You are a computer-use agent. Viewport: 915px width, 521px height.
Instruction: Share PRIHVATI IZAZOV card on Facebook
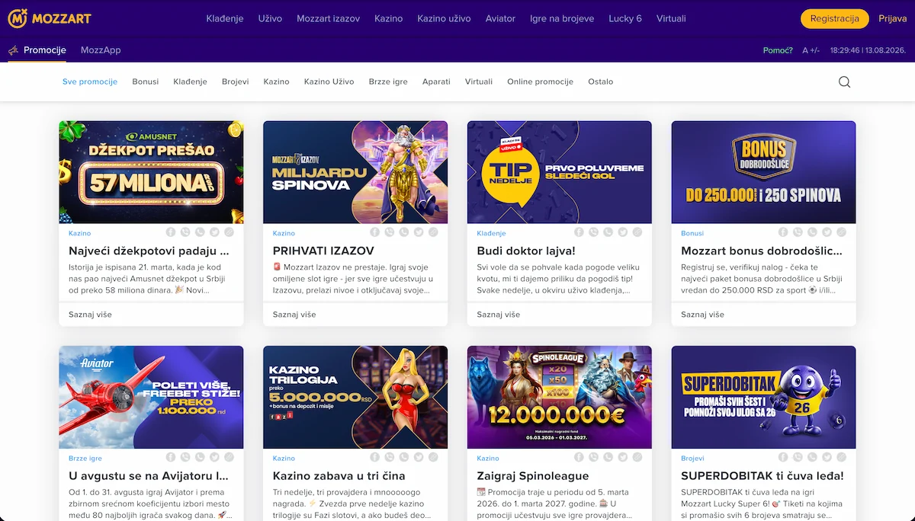(375, 232)
